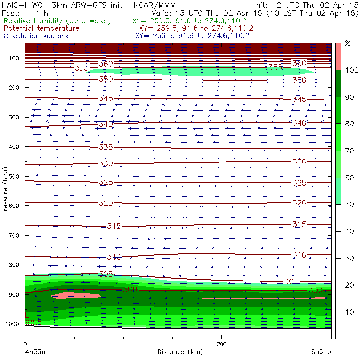Click the pressure axis label "600"
This screenshot has width=361, height=361.
(x=14, y=206)
